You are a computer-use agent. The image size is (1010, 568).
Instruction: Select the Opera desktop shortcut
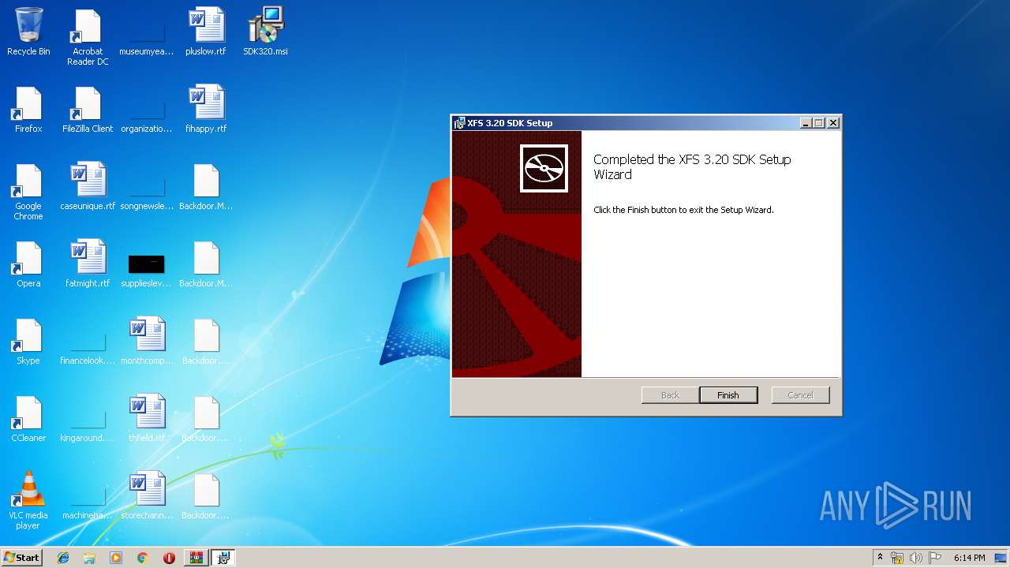coord(28,263)
